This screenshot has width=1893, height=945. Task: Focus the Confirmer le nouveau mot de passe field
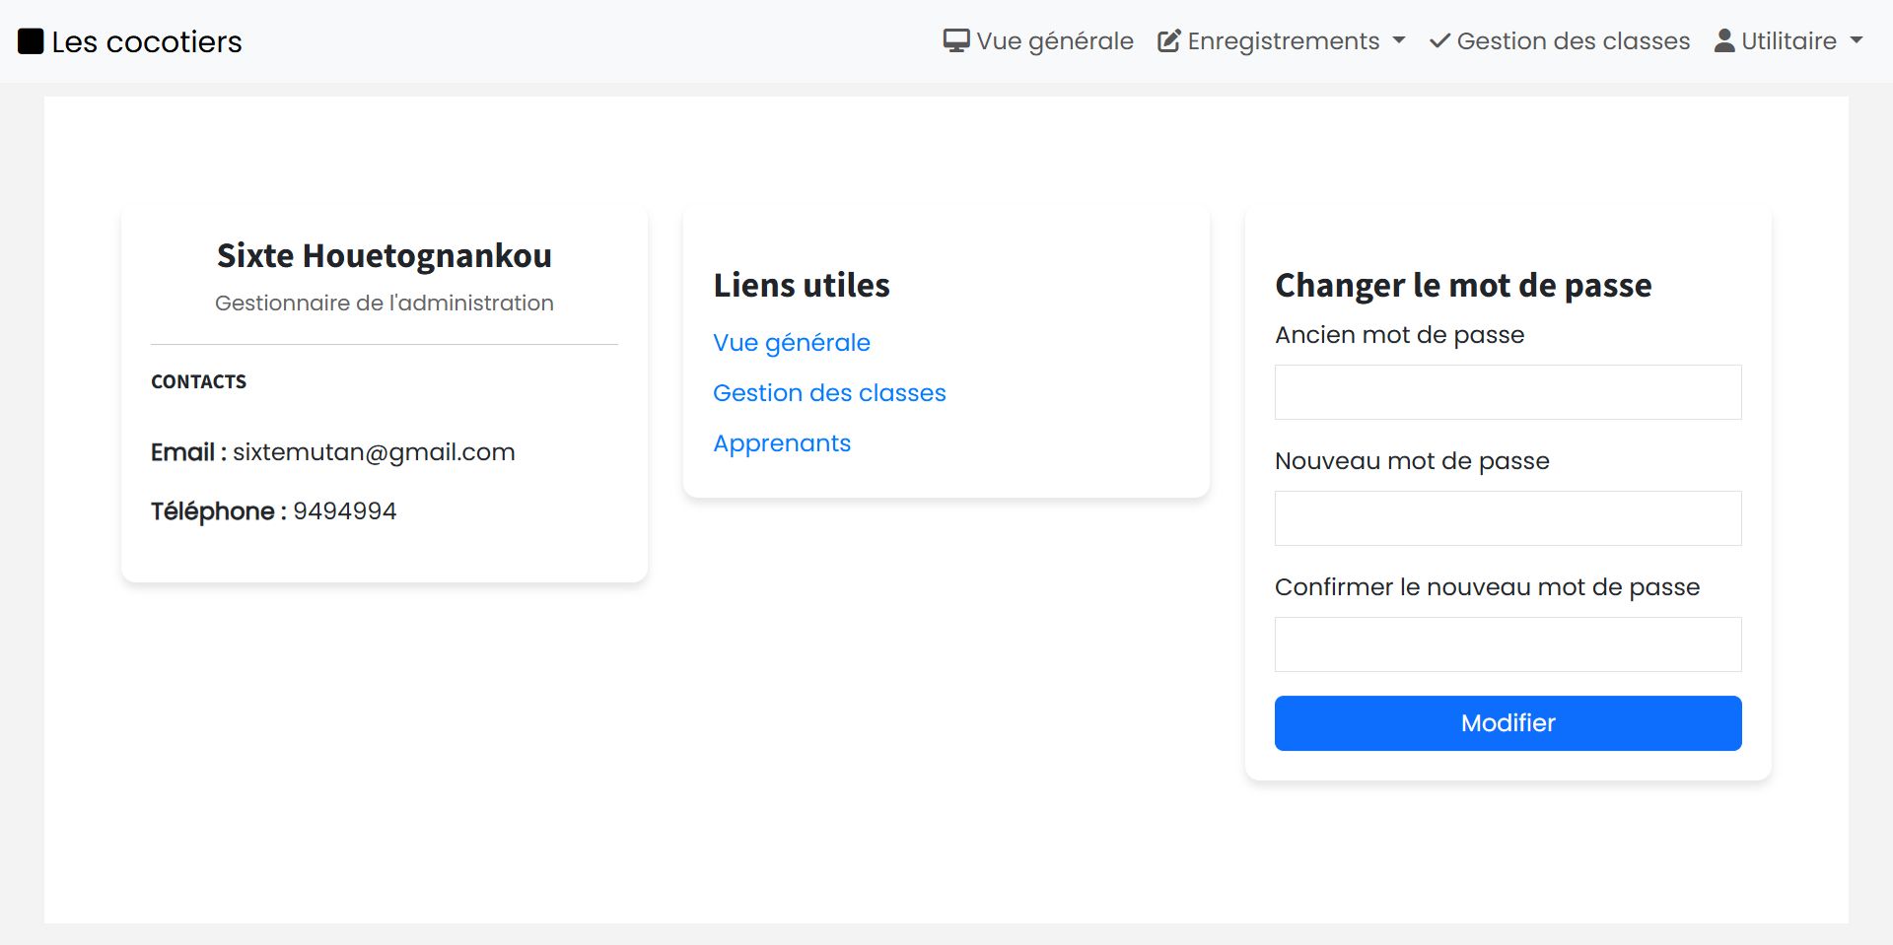coord(1507,644)
